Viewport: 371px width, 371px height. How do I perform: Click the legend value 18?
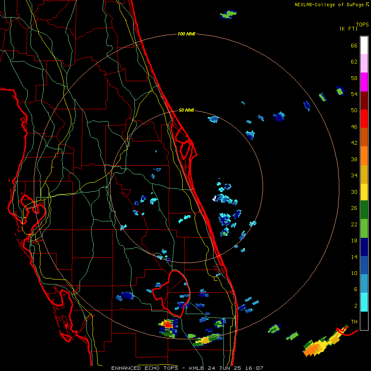354,241
